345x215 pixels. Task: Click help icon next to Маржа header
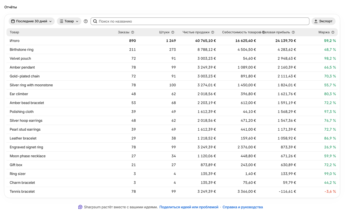point(333,32)
